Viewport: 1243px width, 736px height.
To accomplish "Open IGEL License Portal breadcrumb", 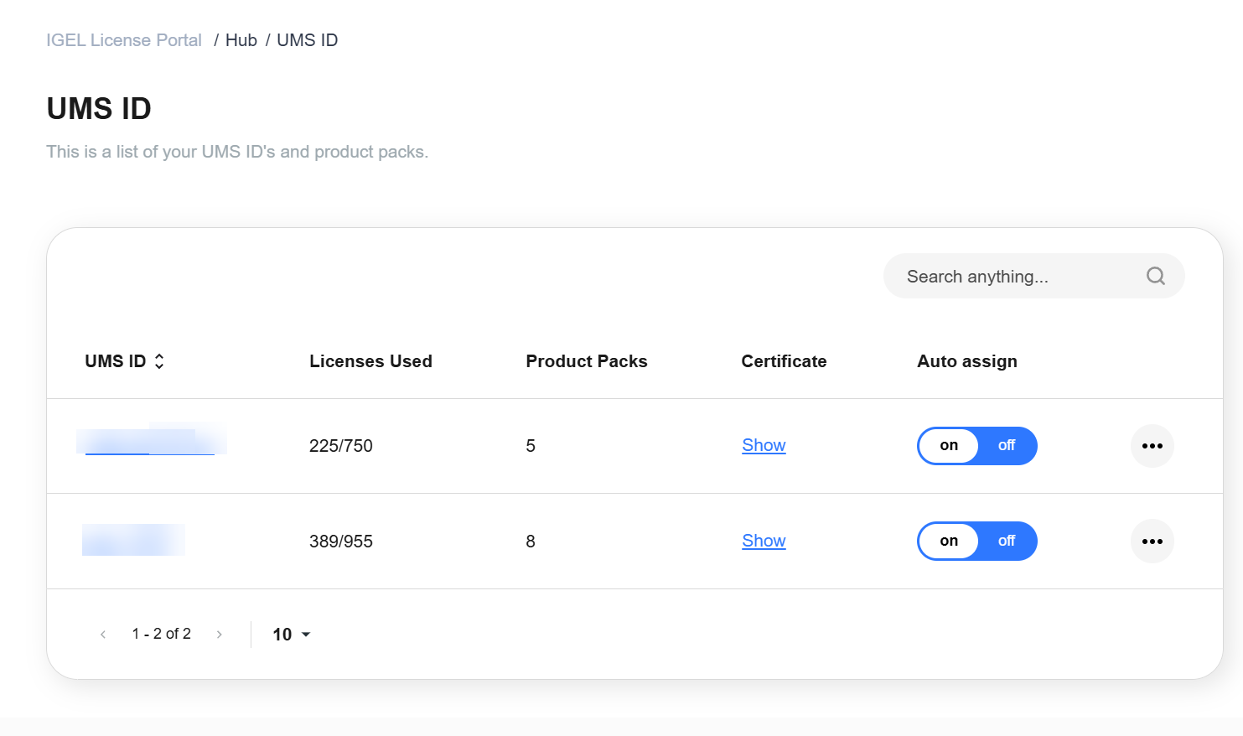I will [x=124, y=40].
